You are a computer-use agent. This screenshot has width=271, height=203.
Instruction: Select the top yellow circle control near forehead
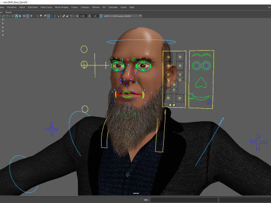[84, 49]
